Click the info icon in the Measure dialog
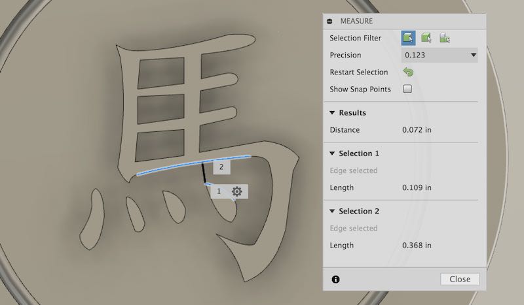 pos(336,280)
